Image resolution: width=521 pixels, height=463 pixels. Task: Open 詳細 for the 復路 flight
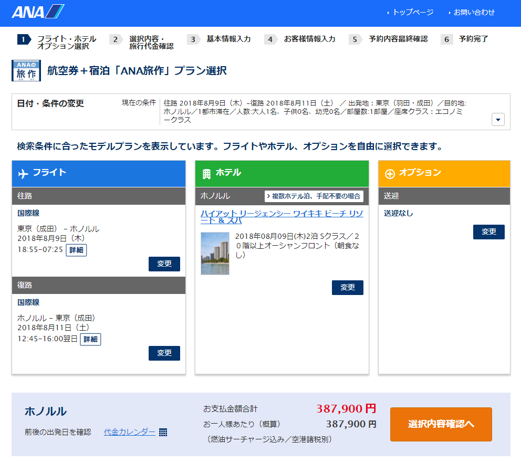pos(90,339)
